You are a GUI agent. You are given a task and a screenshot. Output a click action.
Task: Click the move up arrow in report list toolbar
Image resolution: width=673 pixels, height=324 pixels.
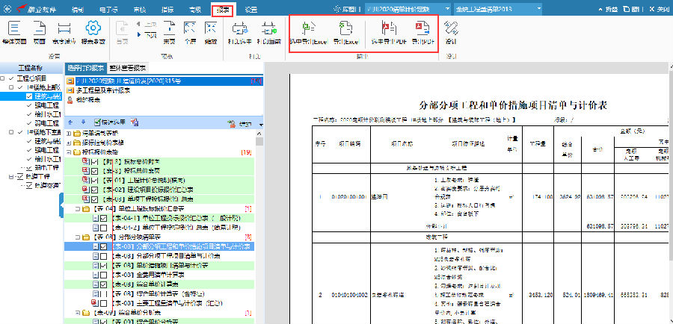click(71, 121)
